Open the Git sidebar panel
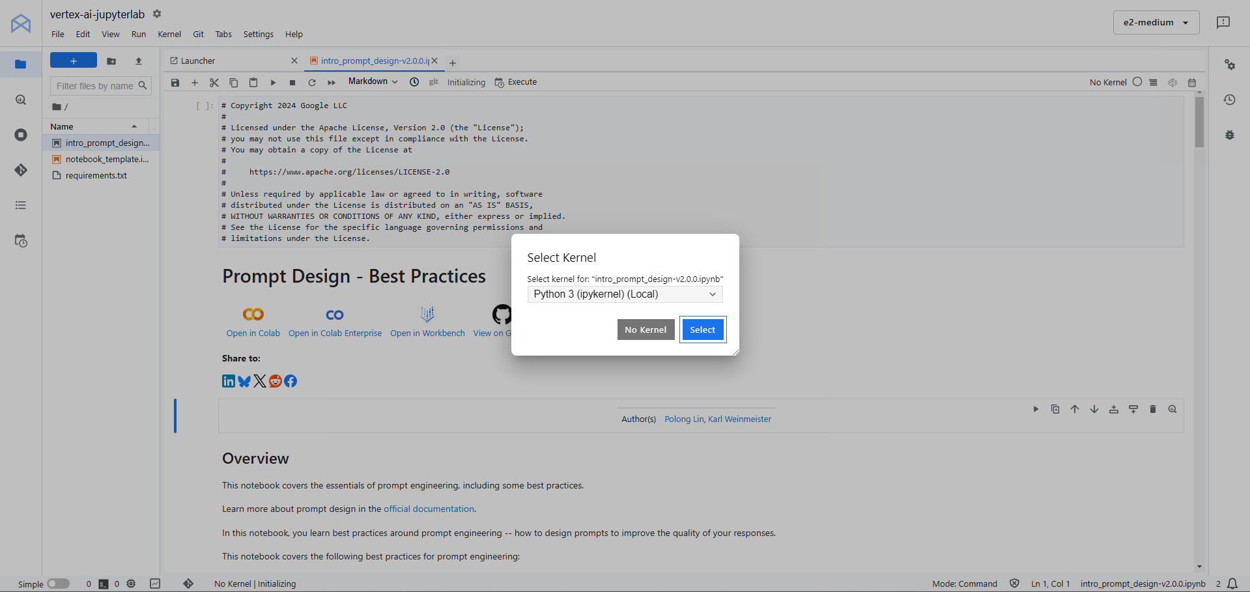Image resolution: width=1250 pixels, height=592 pixels. tap(21, 170)
